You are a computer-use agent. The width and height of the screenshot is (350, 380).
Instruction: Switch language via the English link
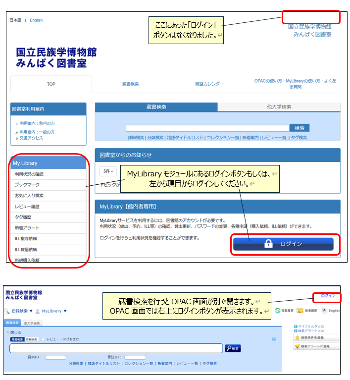(36, 20)
